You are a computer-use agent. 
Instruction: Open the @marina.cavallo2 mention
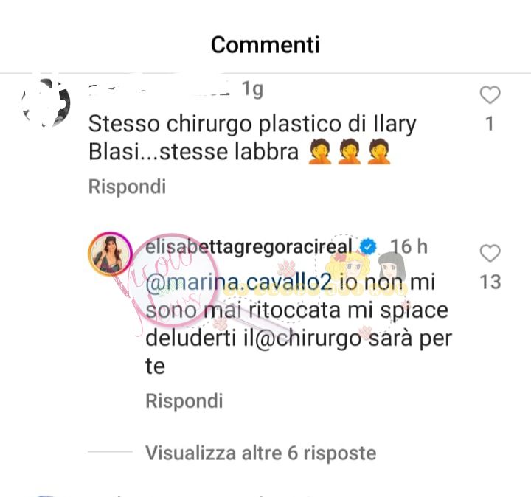238,282
